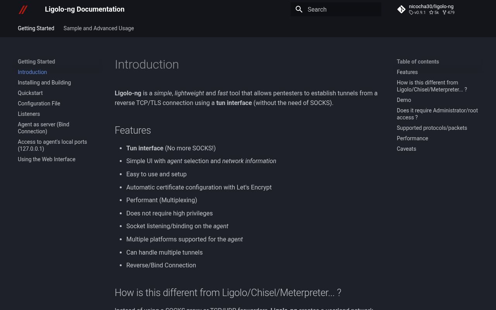Jump to Demo section in contents
The width and height of the screenshot is (496, 310).
click(404, 100)
